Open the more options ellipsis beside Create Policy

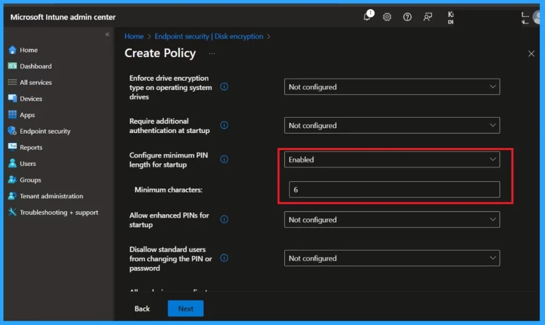pos(212,54)
